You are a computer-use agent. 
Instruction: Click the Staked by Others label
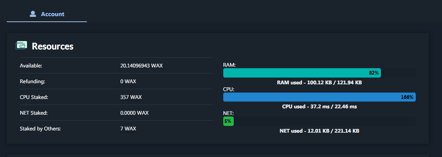click(x=40, y=129)
